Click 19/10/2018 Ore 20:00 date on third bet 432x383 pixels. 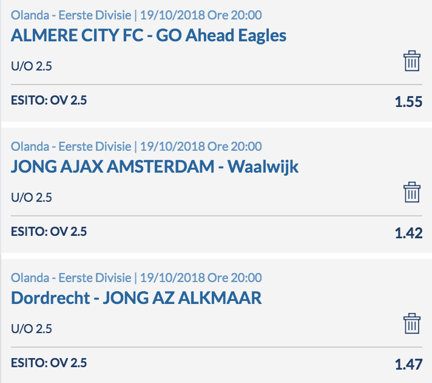coord(201,277)
